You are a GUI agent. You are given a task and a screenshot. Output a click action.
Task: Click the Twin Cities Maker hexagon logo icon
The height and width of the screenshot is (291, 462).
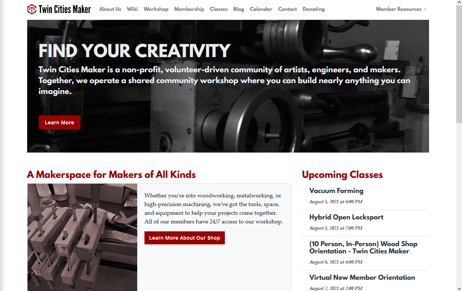[x=32, y=9]
